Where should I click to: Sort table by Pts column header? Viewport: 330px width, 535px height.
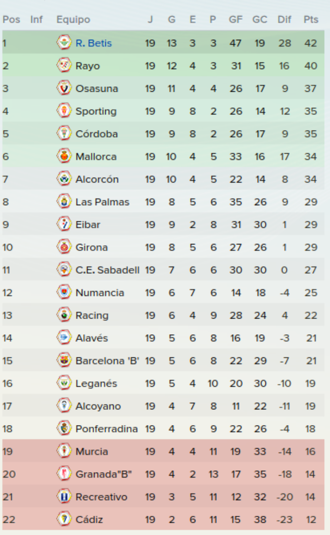click(x=311, y=19)
